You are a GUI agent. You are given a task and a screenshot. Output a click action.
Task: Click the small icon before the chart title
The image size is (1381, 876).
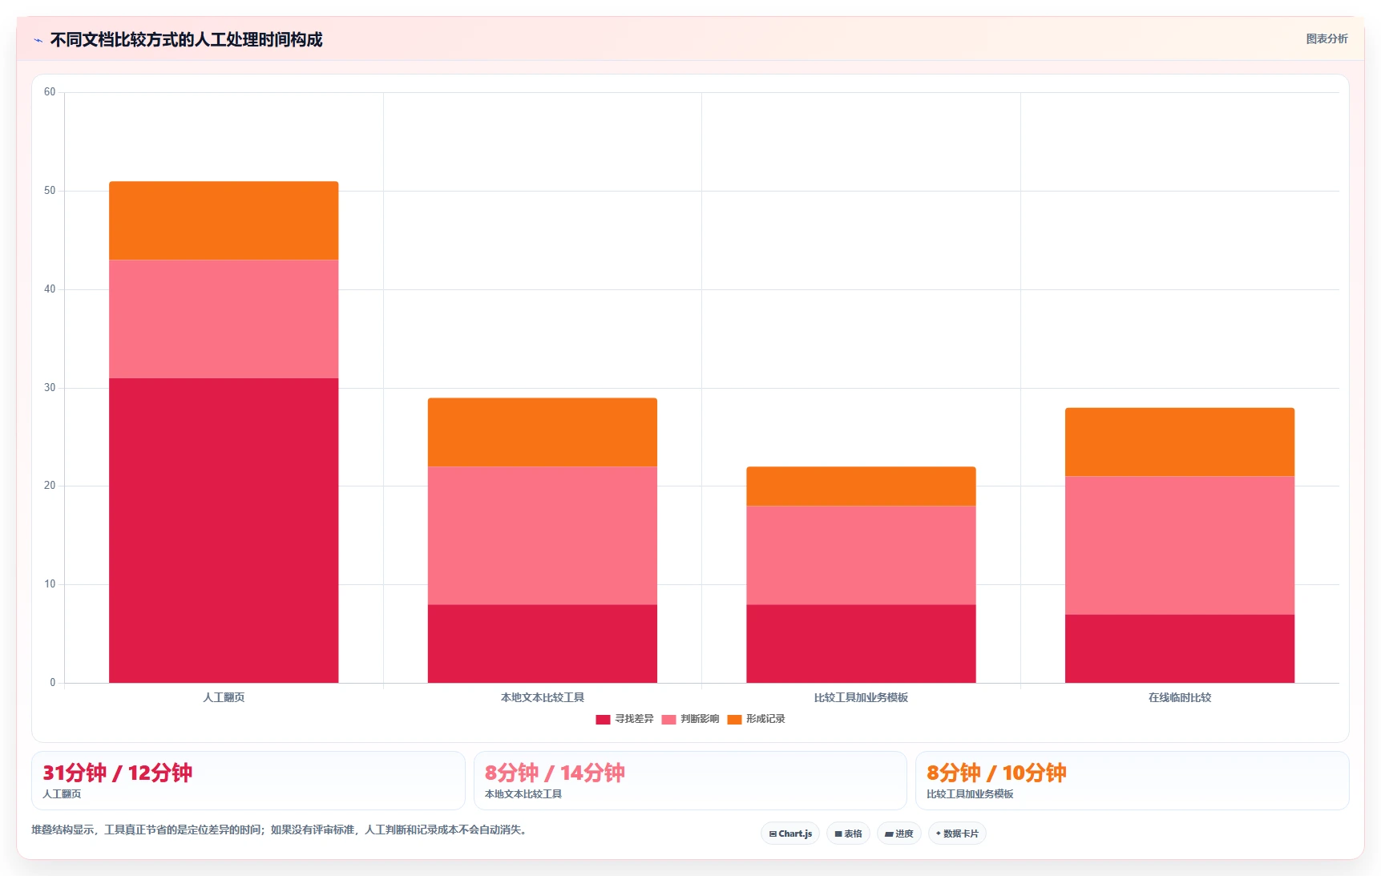click(x=38, y=40)
